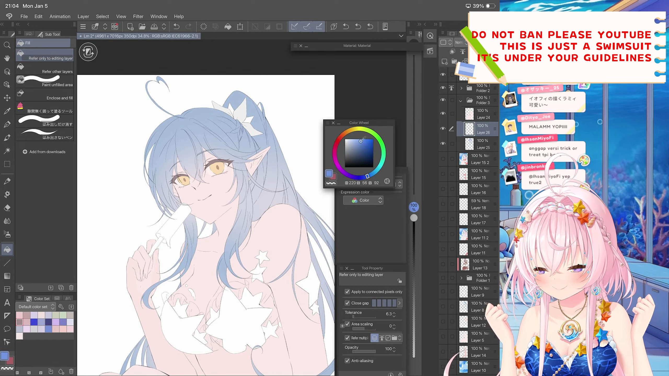Click the Undo arrow in toolbar

click(x=176, y=26)
